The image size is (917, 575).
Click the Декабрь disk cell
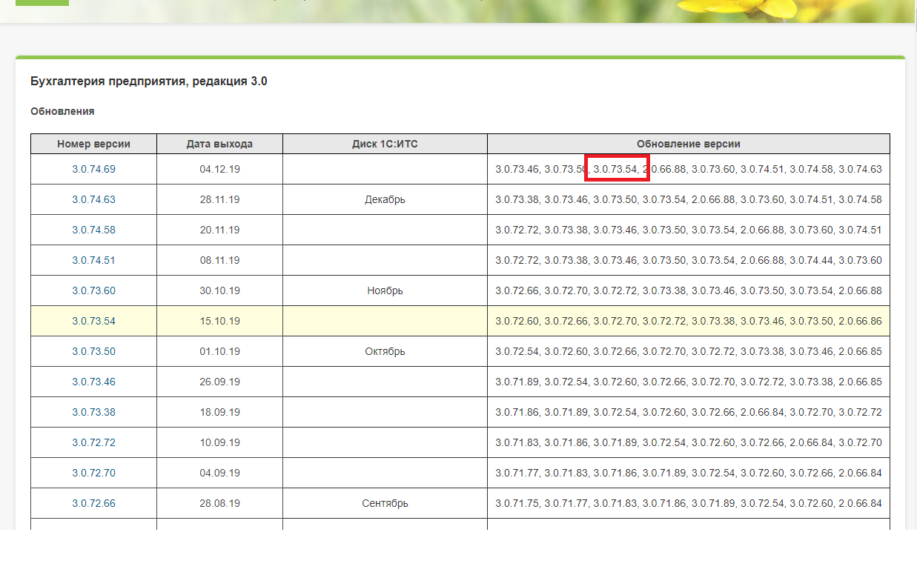[x=385, y=199]
